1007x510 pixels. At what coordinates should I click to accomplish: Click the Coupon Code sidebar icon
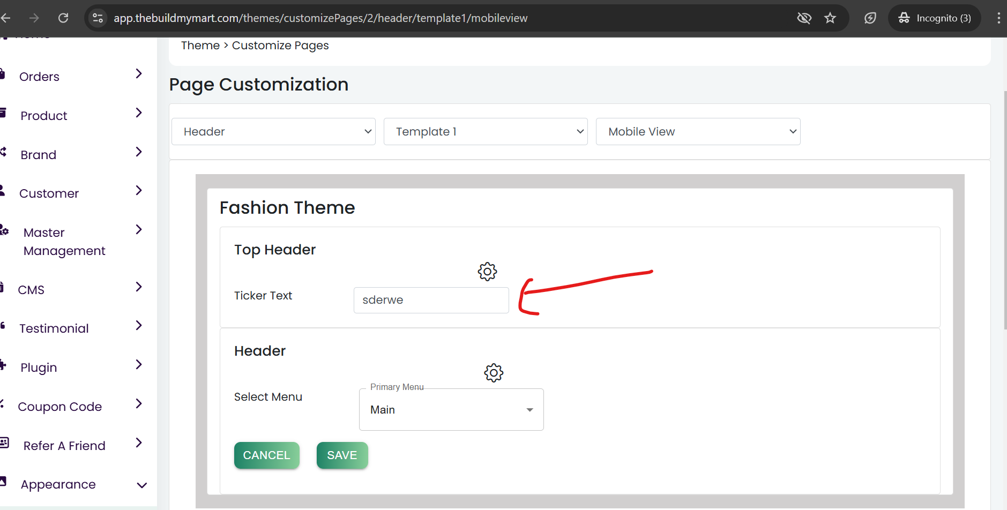[x=2, y=404]
